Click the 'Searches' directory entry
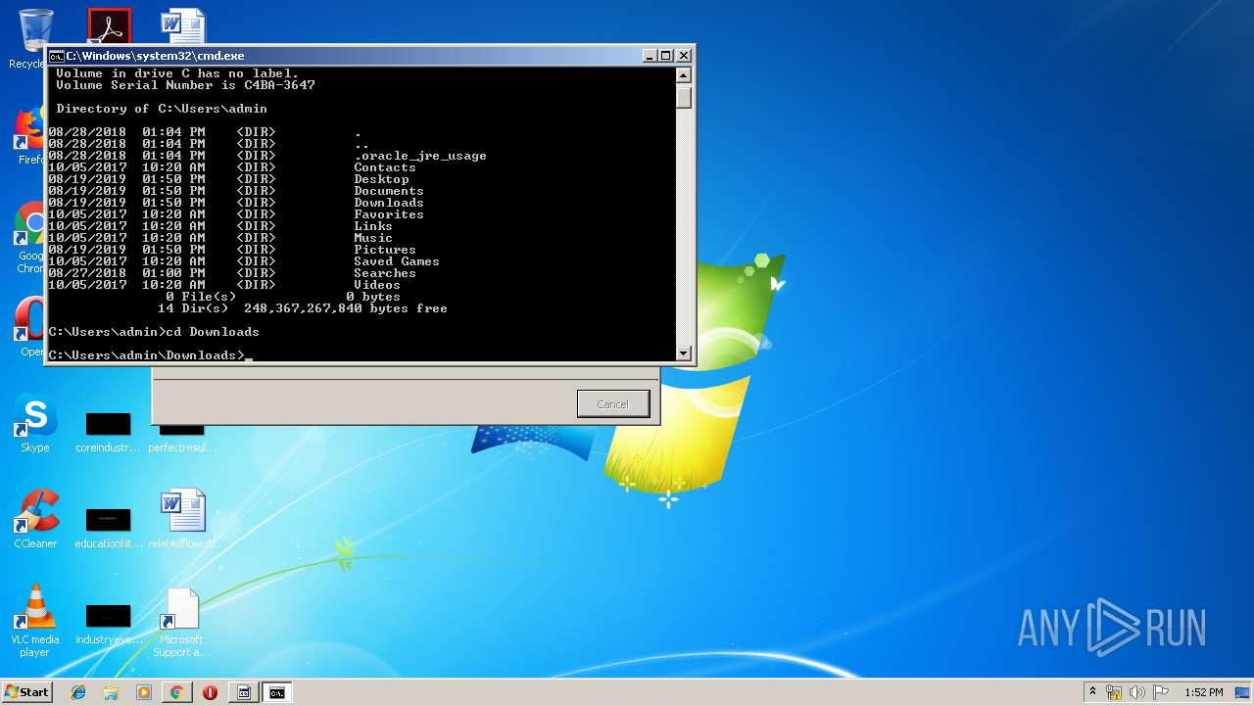Screen dimensions: 1254x705 click(x=385, y=273)
